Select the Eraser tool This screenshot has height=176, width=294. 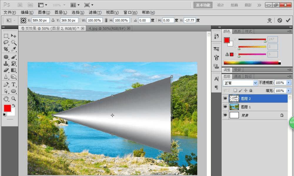click(6, 70)
